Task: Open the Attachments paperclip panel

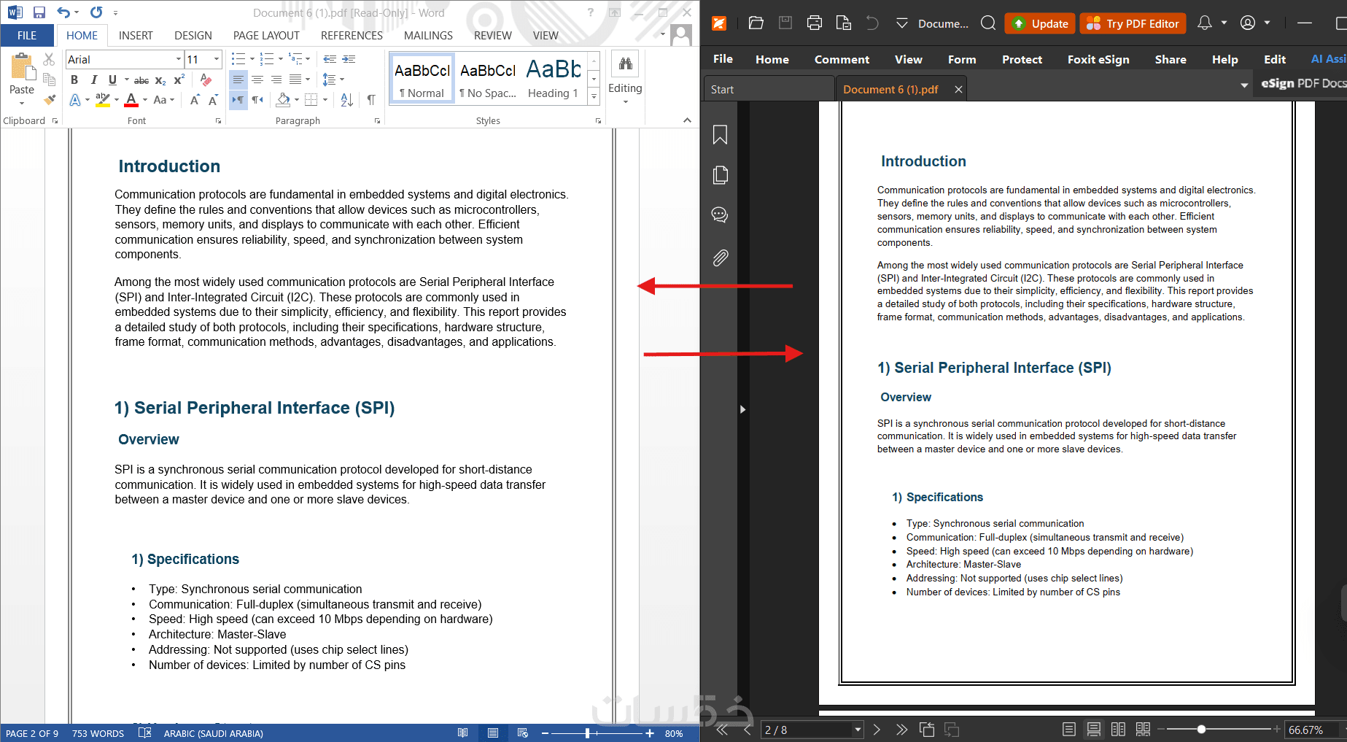Action: (x=720, y=258)
